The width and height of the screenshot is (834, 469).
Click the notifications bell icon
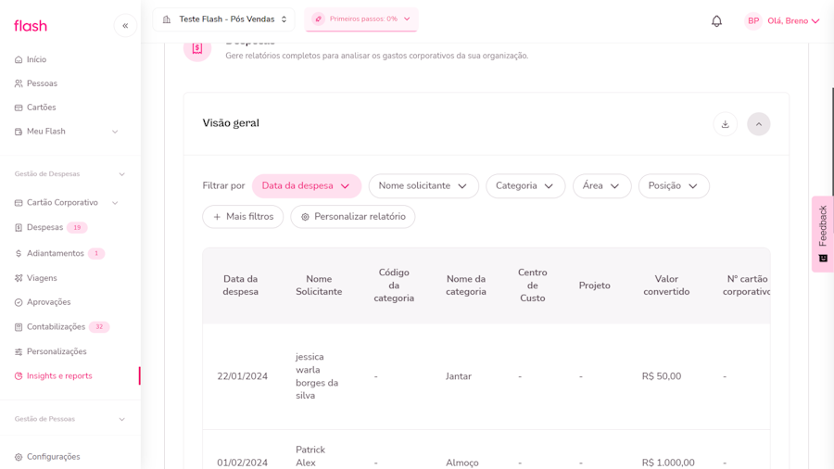point(716,21)
